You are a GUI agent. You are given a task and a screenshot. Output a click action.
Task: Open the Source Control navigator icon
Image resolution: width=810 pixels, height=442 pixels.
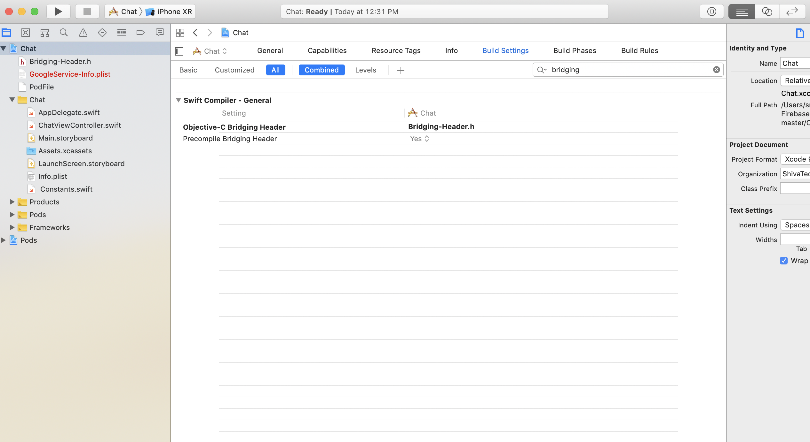26,33
